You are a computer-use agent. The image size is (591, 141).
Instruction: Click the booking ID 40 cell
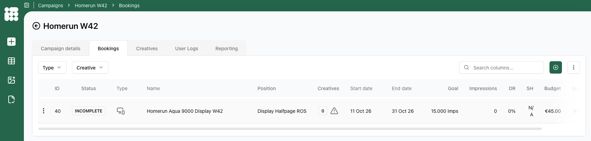click(x=58, y=111)
